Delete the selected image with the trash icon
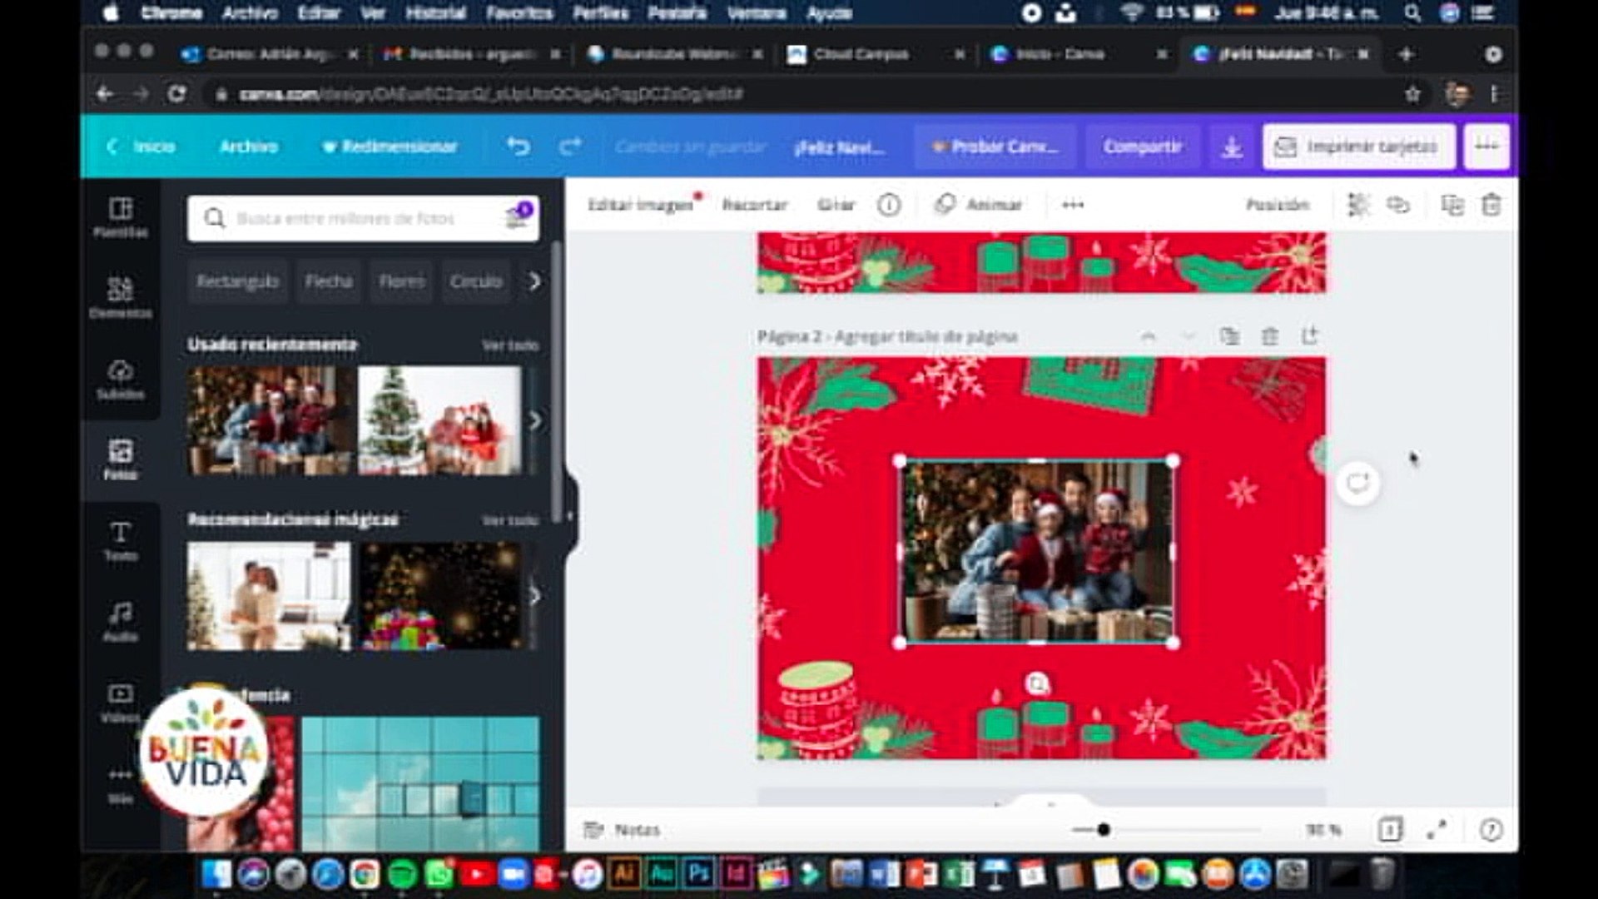 pos(1491,205)
